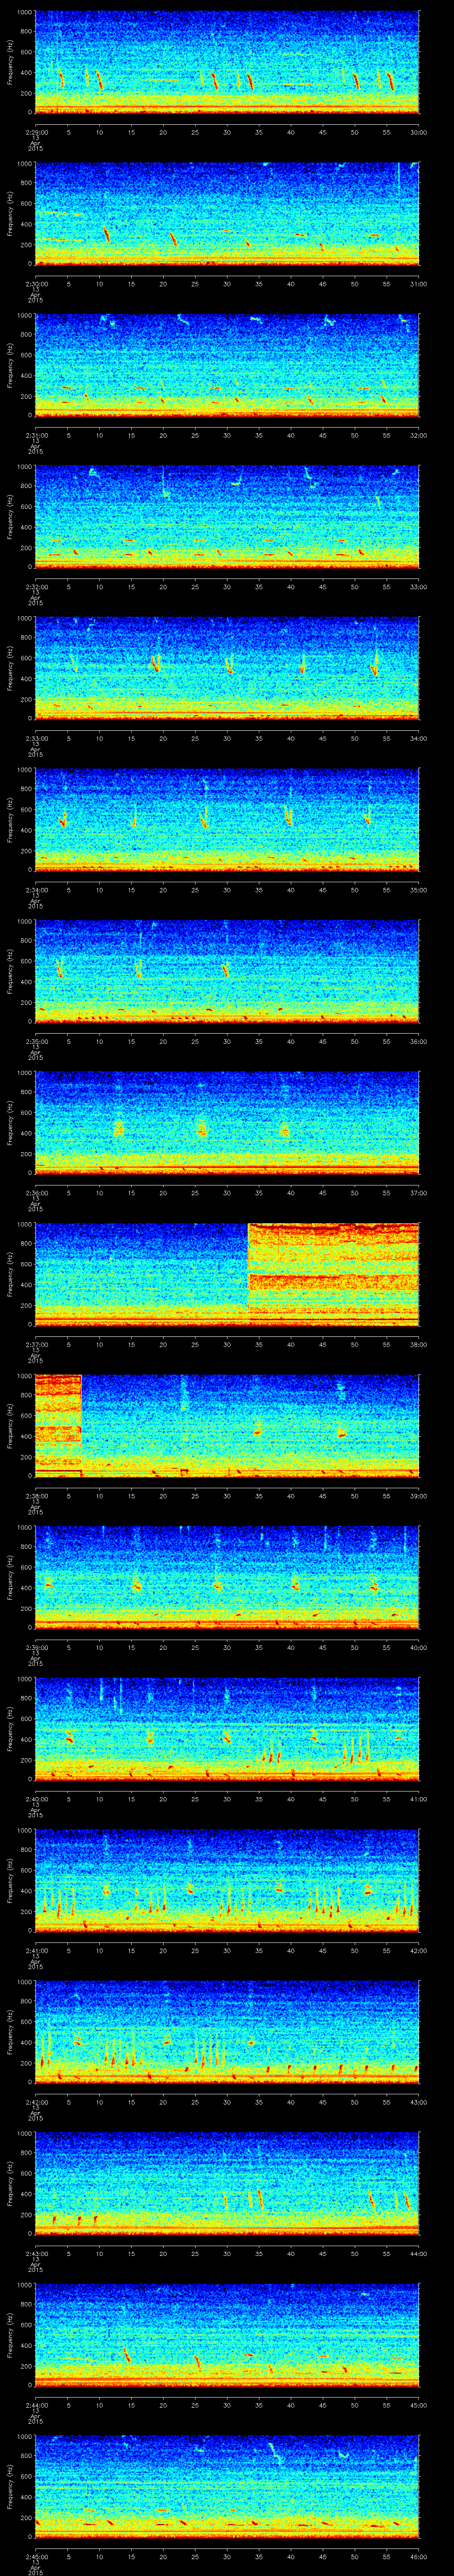Select the spectrogram plot beginning 2:44:00
Screen dimensions: 454x2576
click(227, 2334)
